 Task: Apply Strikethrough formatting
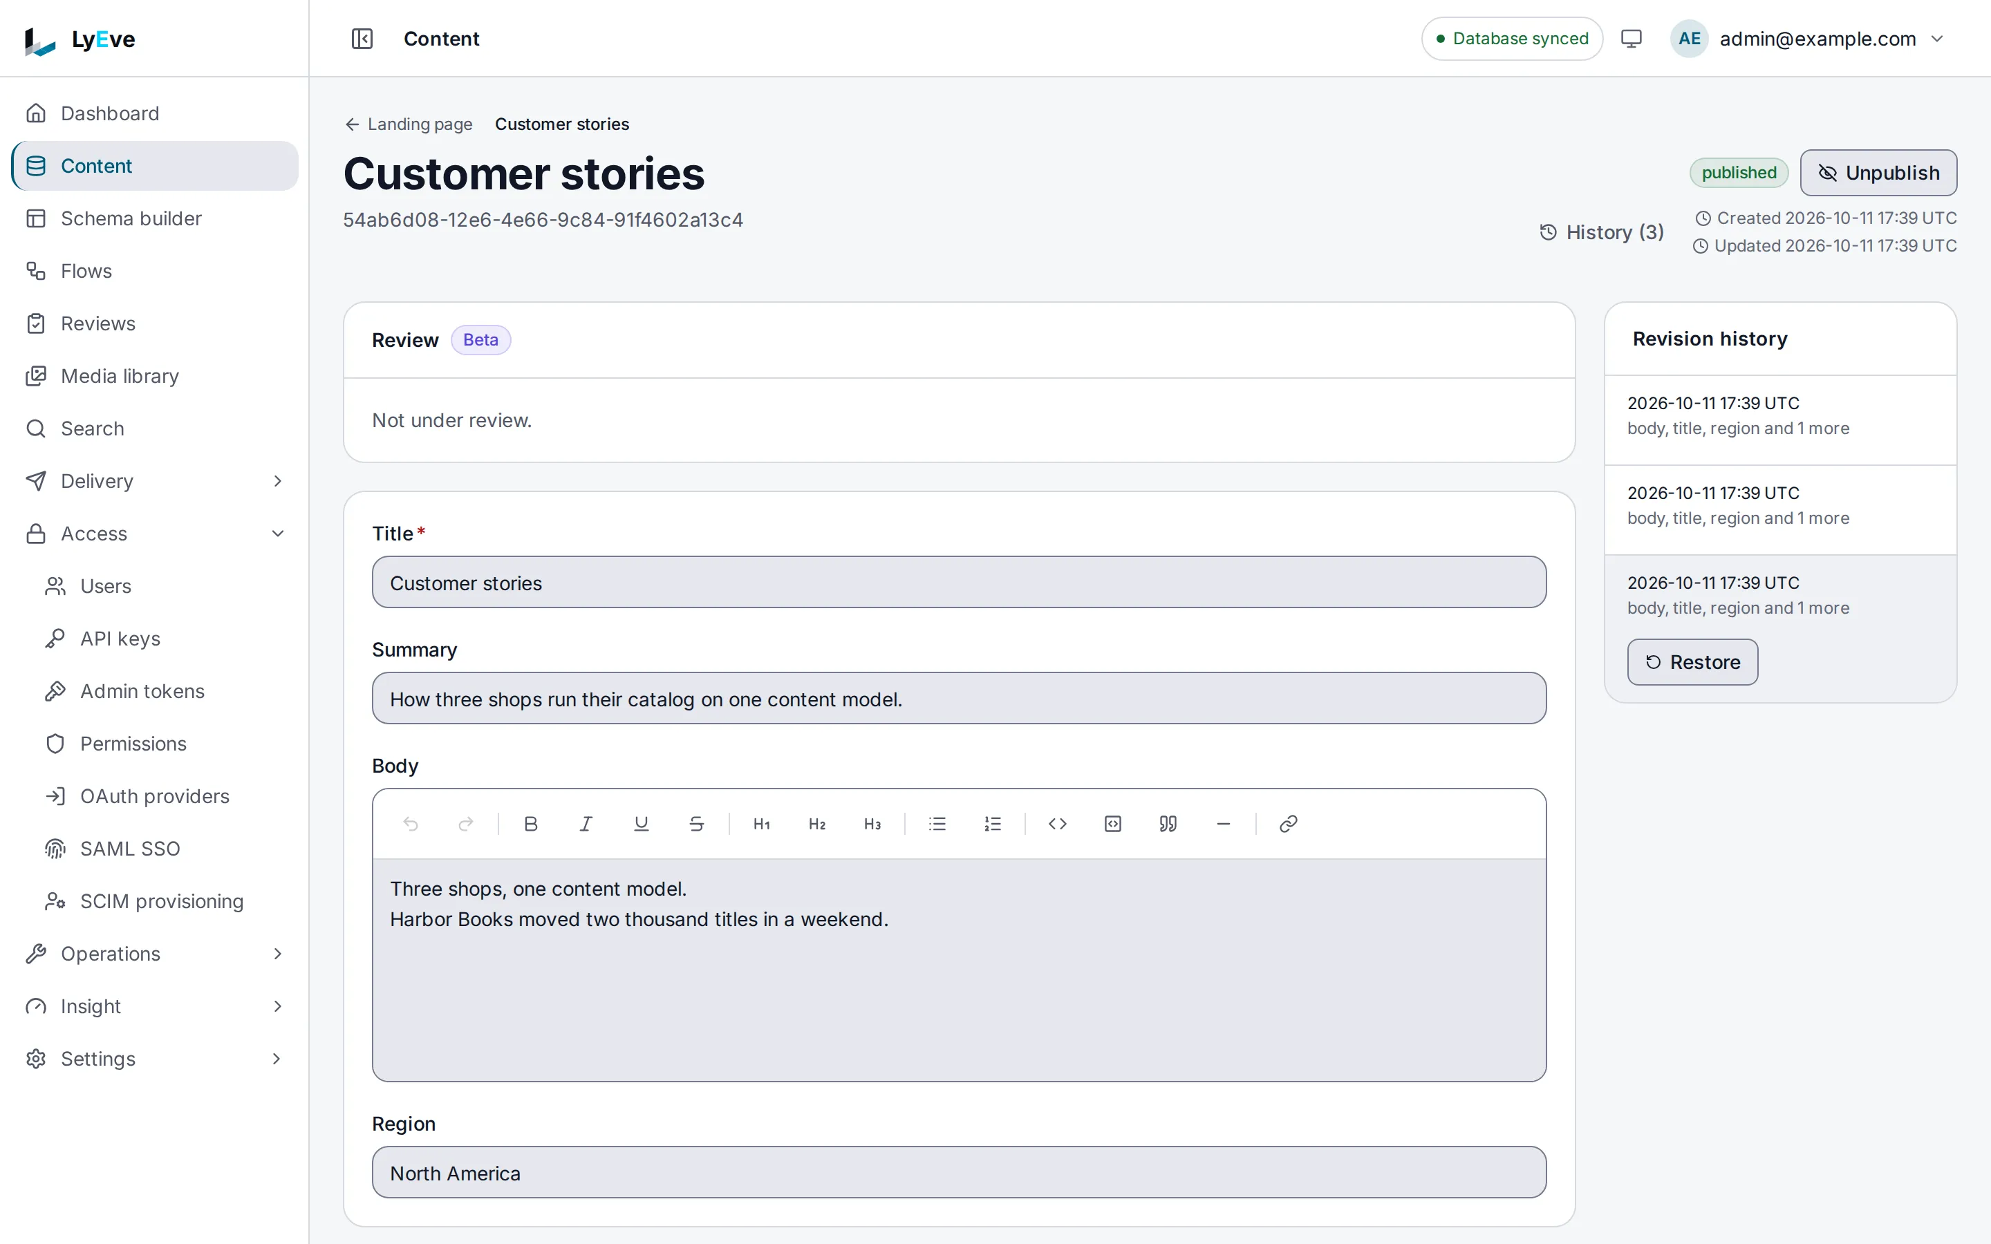[x=696, y=824]
